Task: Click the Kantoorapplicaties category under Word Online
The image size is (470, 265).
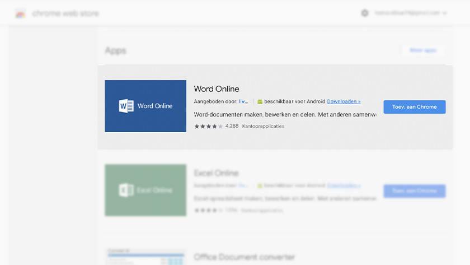Action: tap(263, 126)
